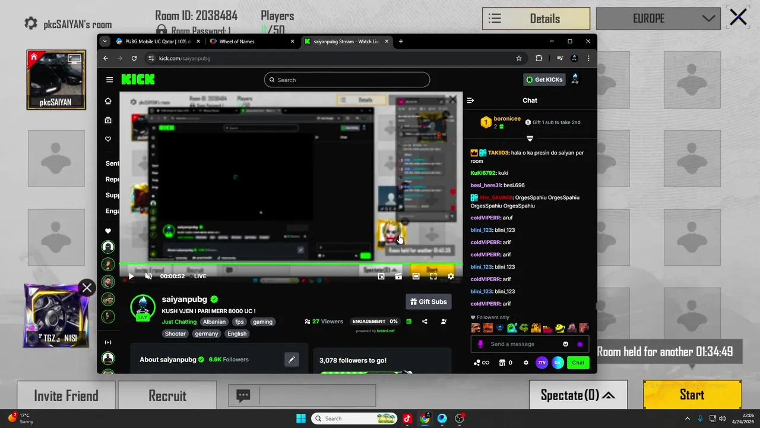Click the user follow icon beside share
Image resolution: width=760 pixels, height=428 pixels.
[x=444, y=322]
